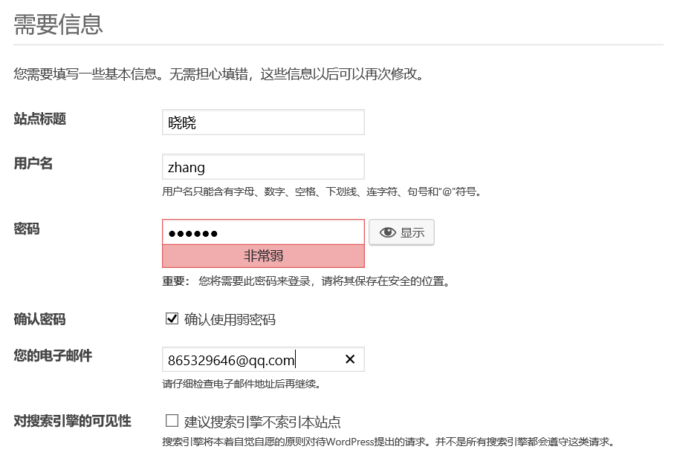Click the 需要信息 page heading

[x=58, y=24]
